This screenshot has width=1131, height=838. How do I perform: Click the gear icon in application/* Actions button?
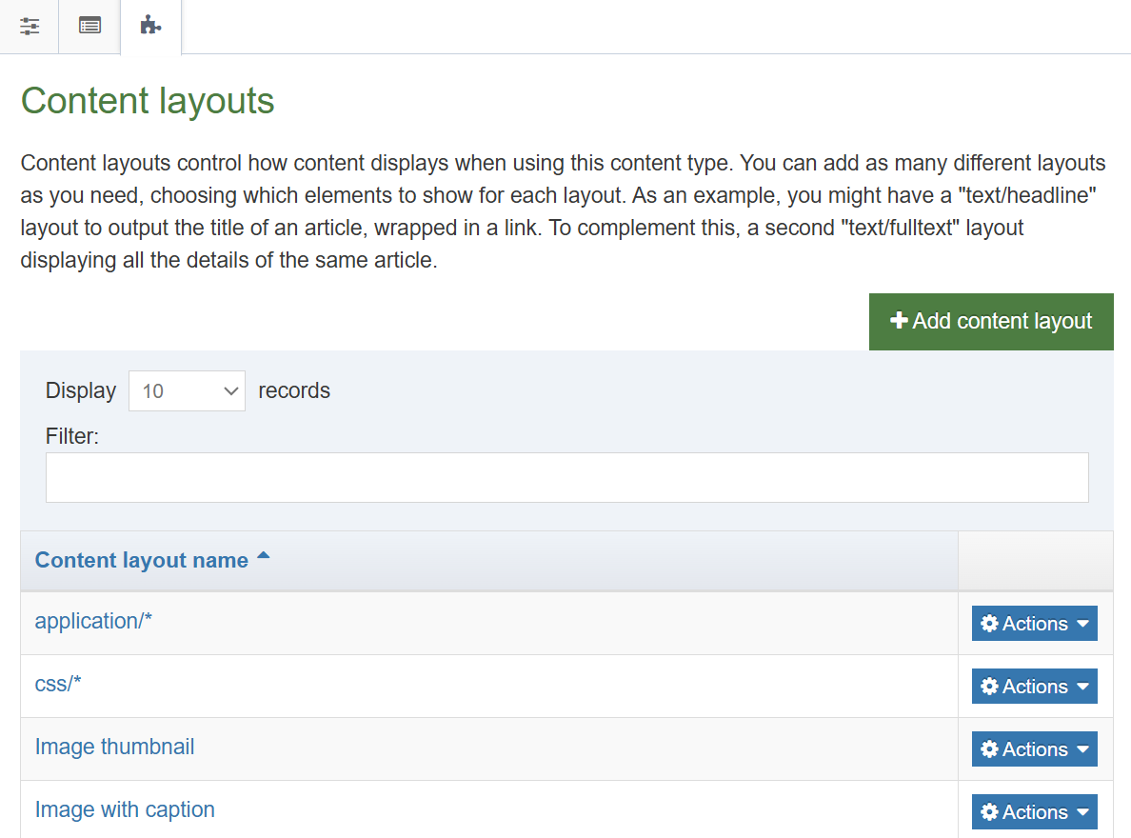pos(988,623)
